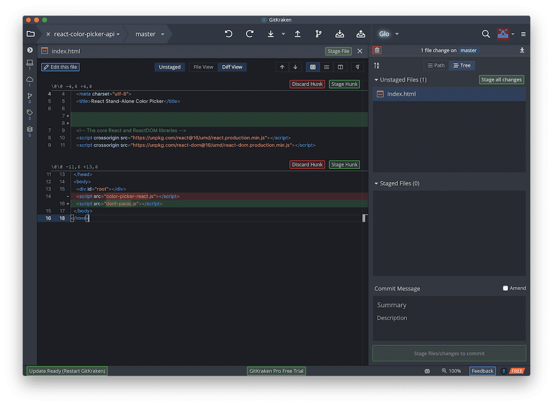Open the Local branches sidebar icon

pos(30,63)
